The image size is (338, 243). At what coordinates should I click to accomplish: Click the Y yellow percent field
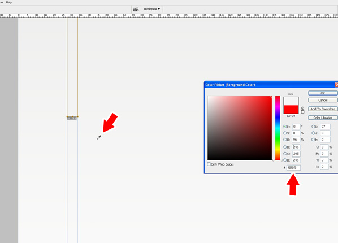(x=324, y=160)
